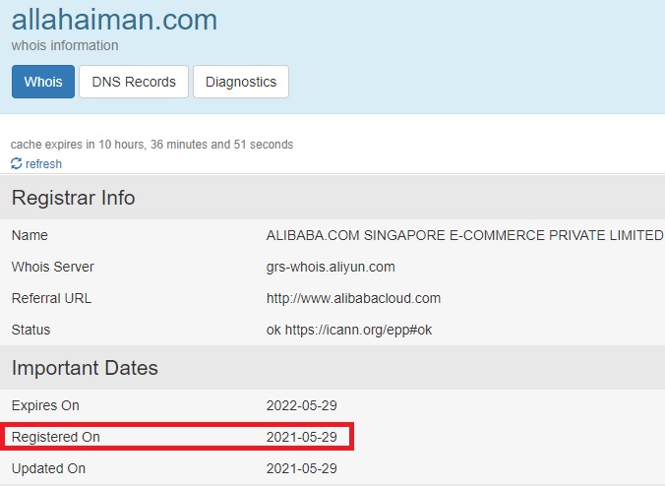Click the refresh arrows icon
Viewport: 665px width, 486px height.
[x=17, y=164]
